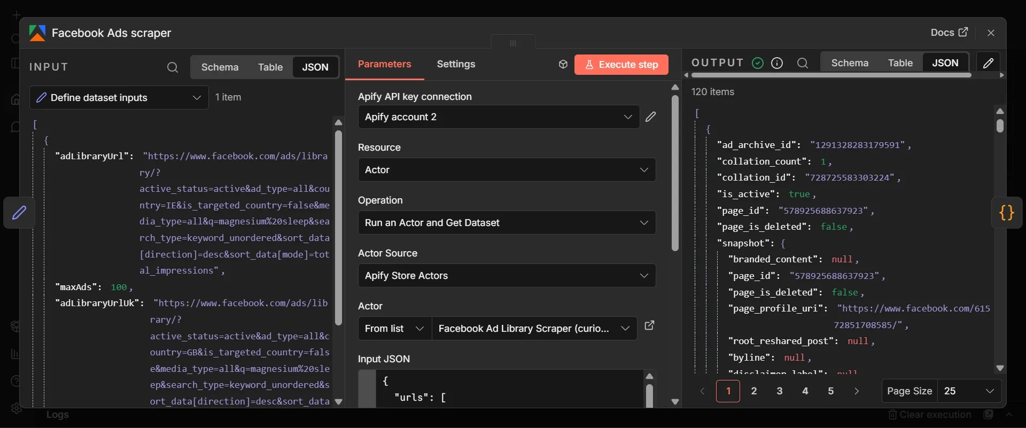This screenshot has width=1026, height=428.
Task: Click down arrow of INPUT scrollbar
Action: click(338, 402)
